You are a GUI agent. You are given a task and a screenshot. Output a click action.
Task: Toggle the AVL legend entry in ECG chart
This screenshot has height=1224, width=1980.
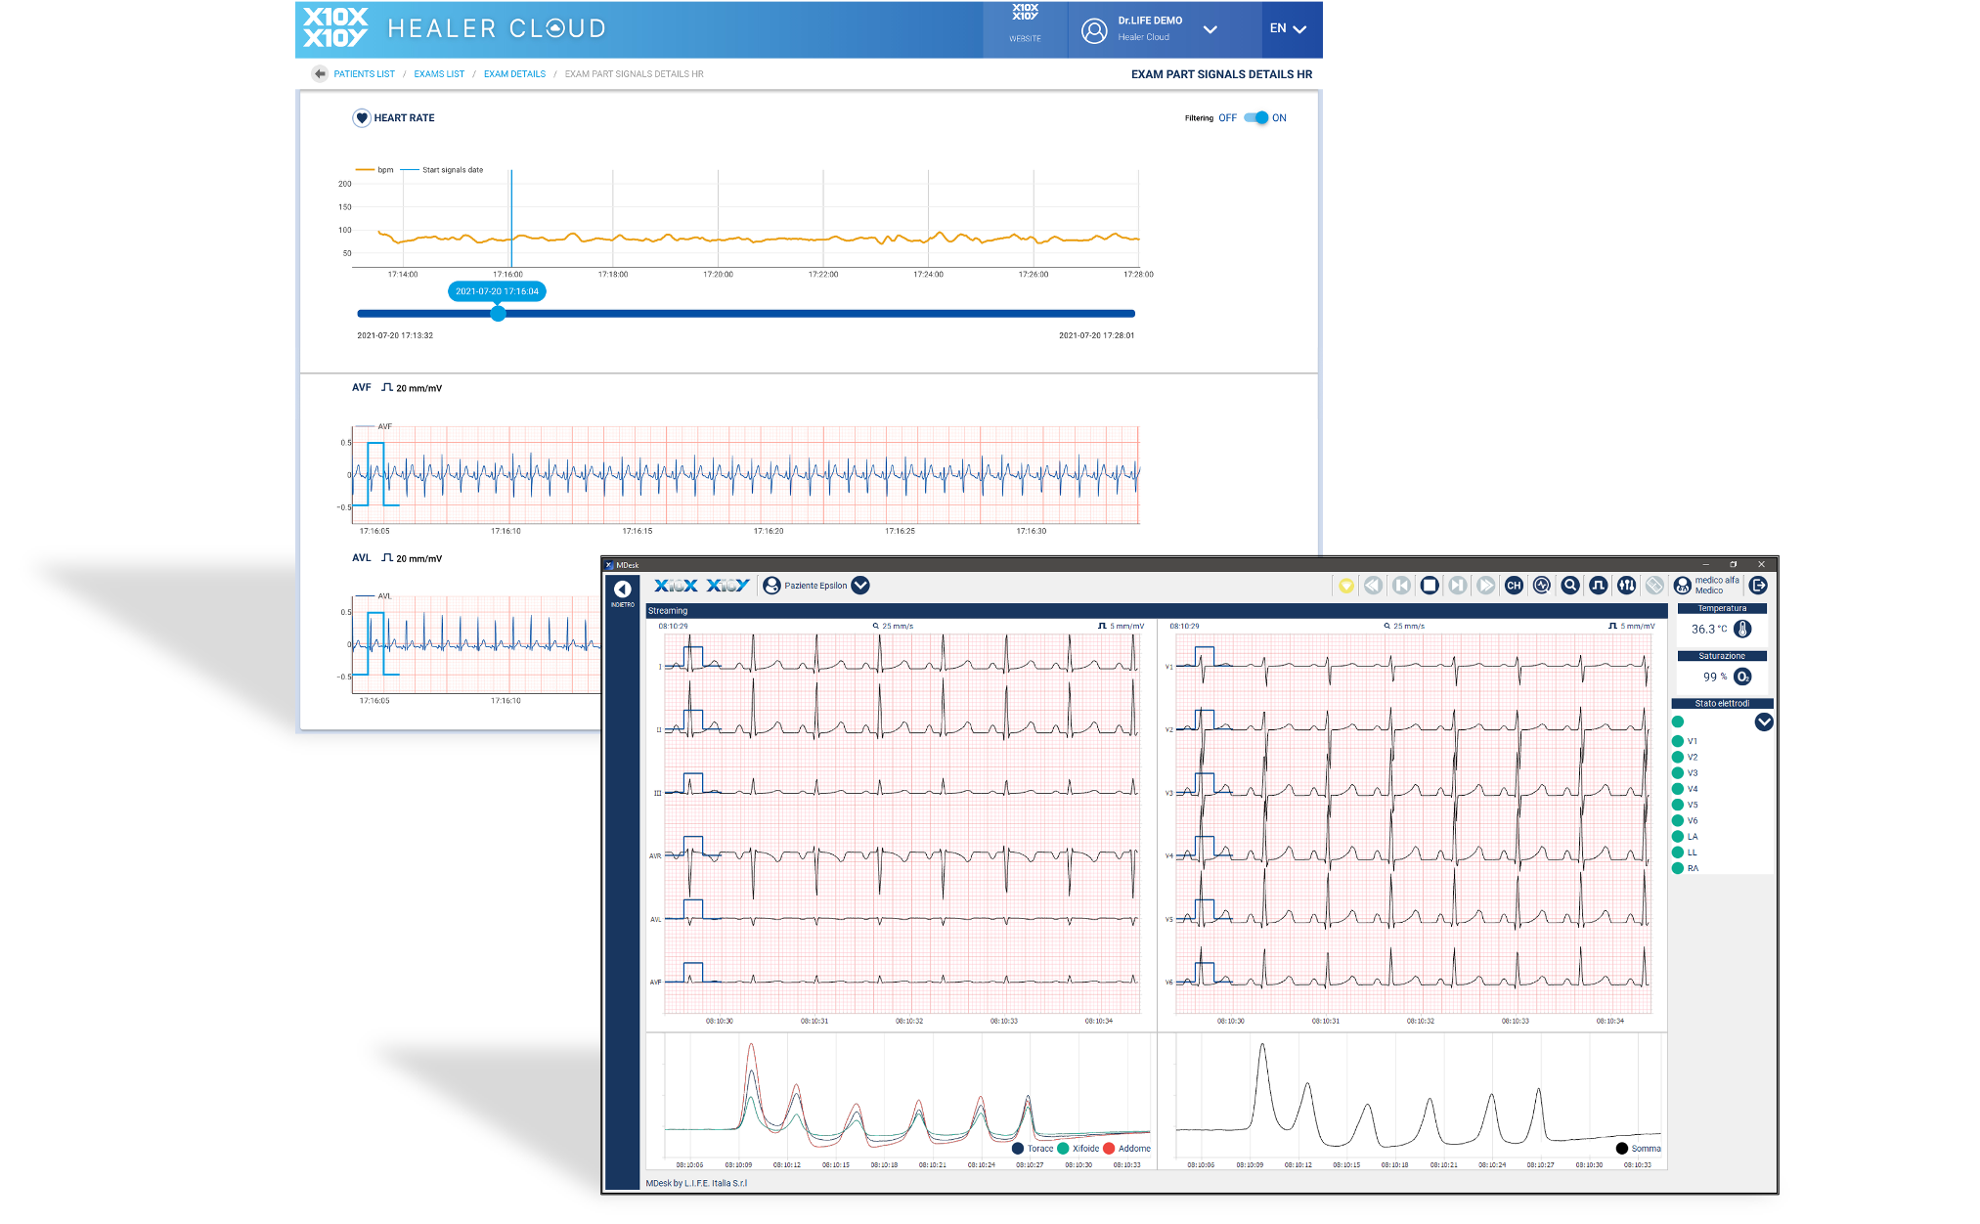(x=374, y=595)
